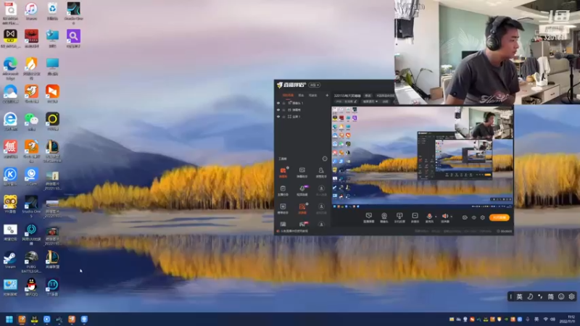This screenshot has height=326, width=580.
Task: Toggle eye of the middle source row
Action: pos(278,110)
